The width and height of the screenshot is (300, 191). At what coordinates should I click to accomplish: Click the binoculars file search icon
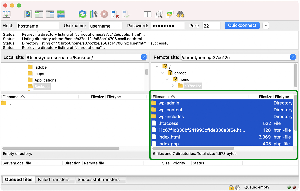pos(180,14)
